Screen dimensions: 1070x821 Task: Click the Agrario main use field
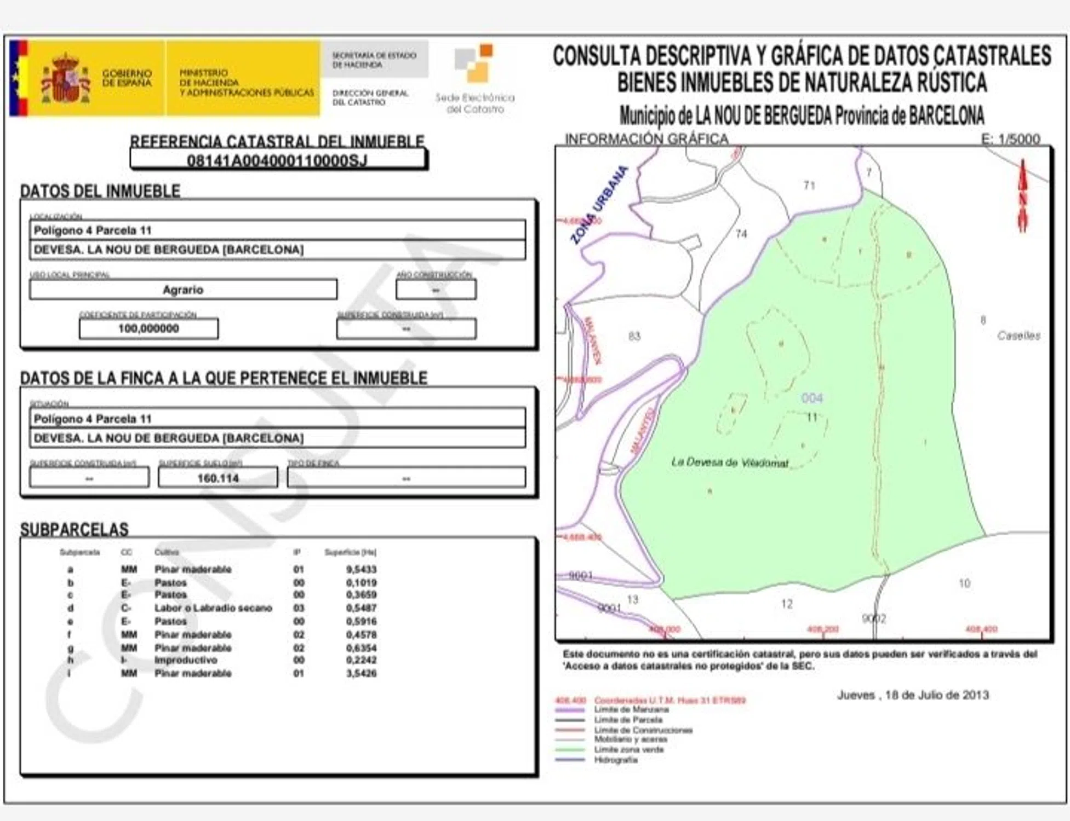[x=183, y=290]
